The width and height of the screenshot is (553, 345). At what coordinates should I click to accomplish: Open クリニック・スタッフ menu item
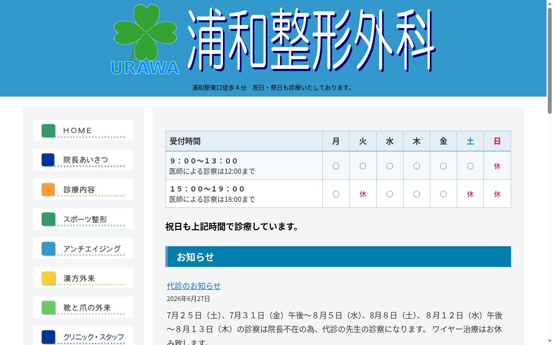pyautogui.click(x=83, y=336)
